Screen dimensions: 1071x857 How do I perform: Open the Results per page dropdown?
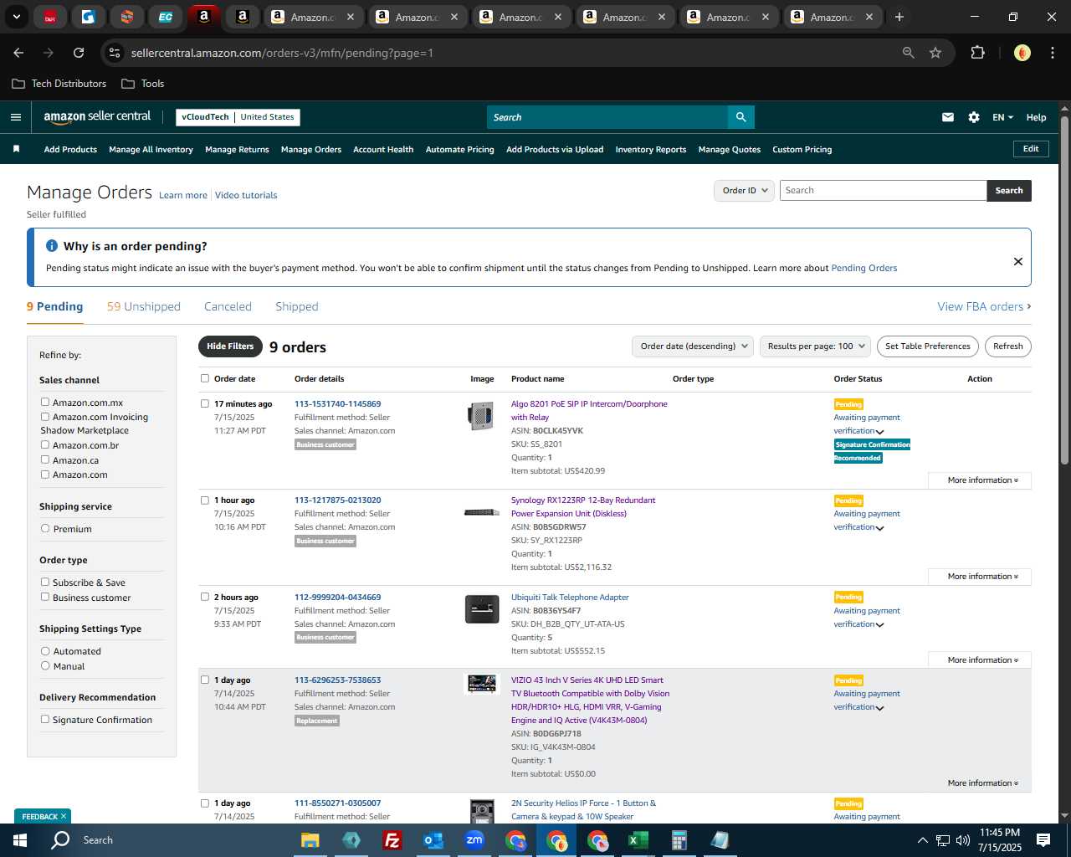(x=815, y=346)
